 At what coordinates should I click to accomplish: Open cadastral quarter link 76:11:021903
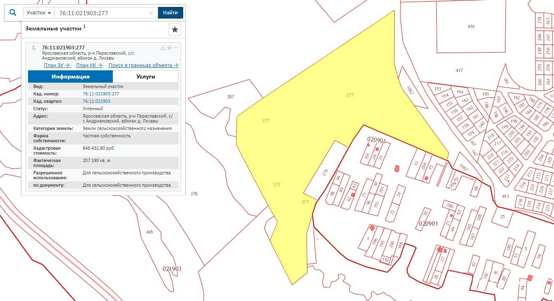96,101
